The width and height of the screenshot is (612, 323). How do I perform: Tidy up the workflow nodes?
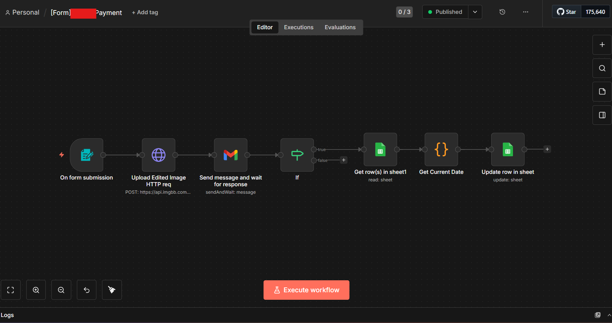click(x=112, y=290)
